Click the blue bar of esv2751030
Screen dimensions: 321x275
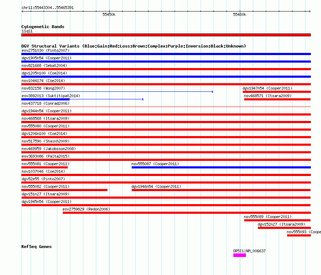pyautogui.click(x=166, y=54)
